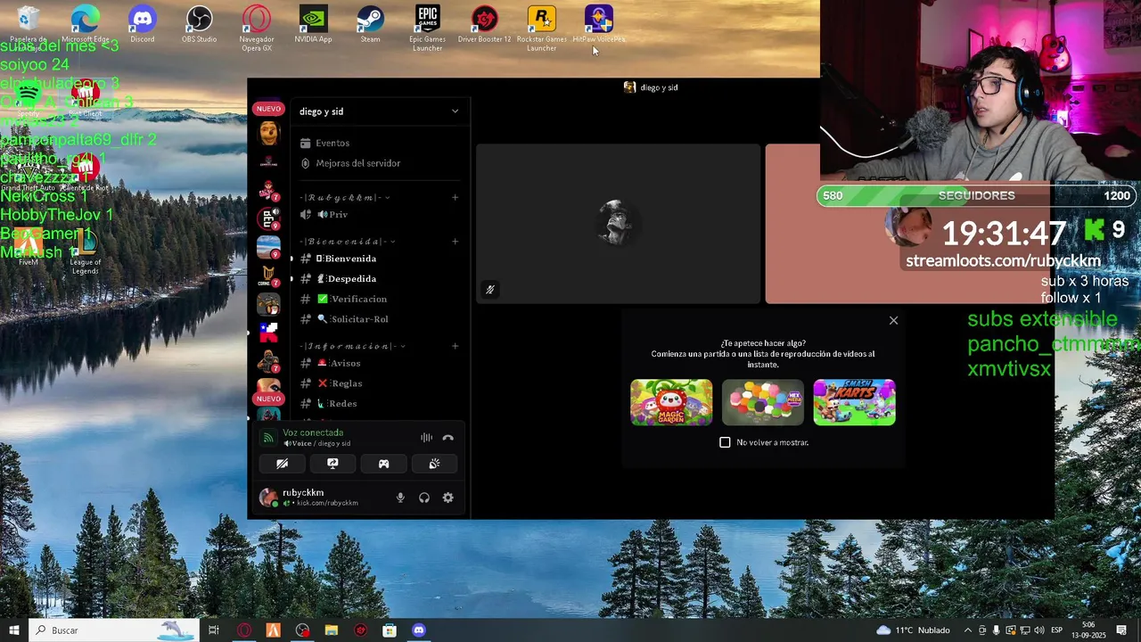Click 'Voz conectada' status text
The width and height of the screenshot is (1141, 642).
(x=313, y=432)
